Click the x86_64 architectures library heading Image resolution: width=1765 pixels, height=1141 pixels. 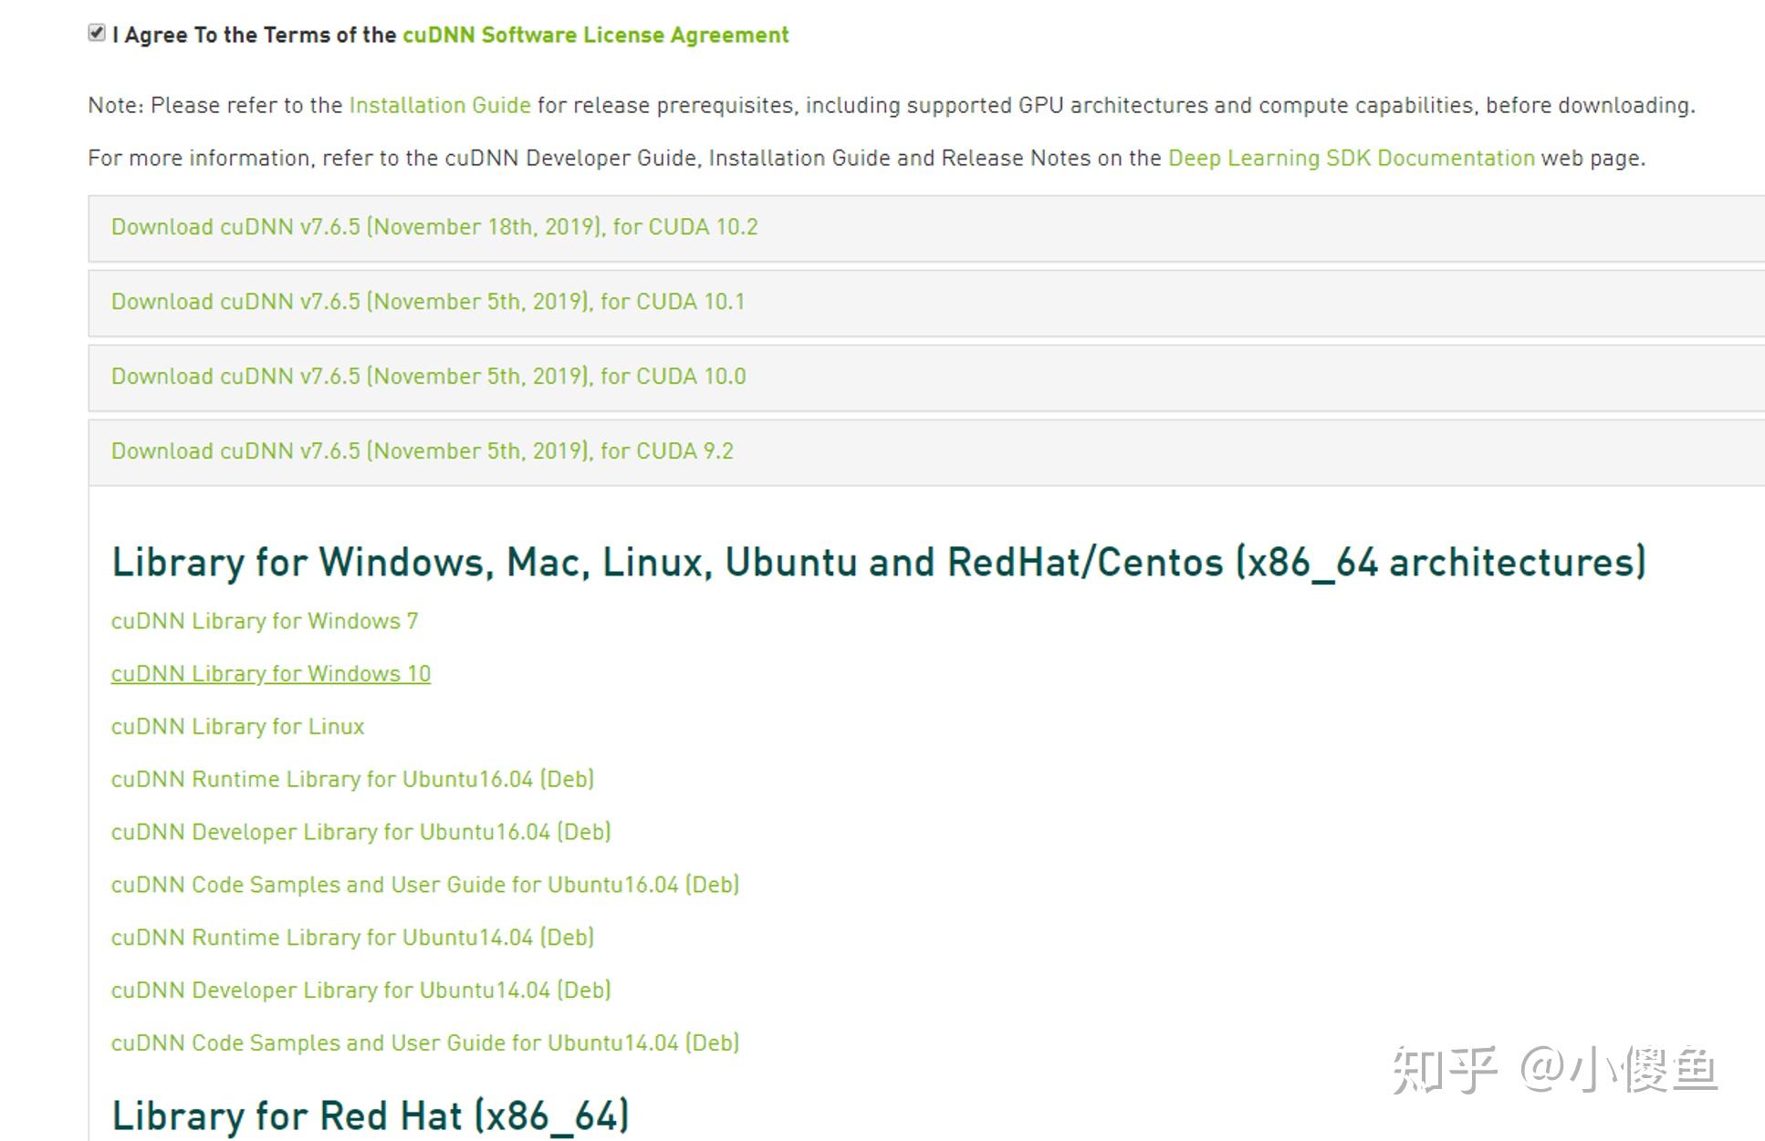pyautogui.click(x=878, y=562)
